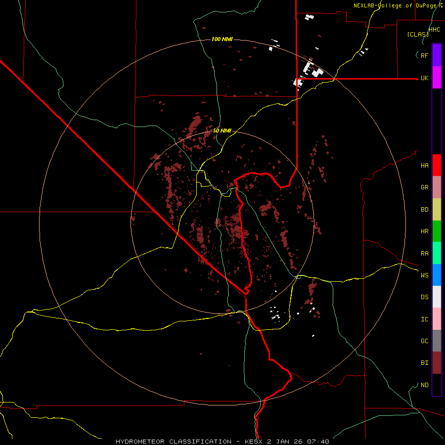
Task: Click the green HR legend swatch
Action: [437, 231]
